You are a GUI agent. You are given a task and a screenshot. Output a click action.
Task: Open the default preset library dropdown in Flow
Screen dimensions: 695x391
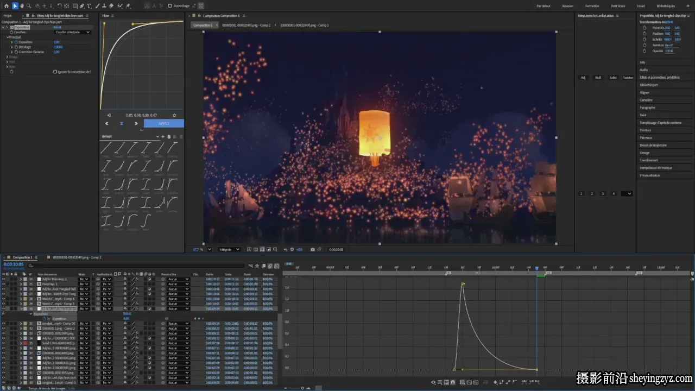[x=130, y=137]
